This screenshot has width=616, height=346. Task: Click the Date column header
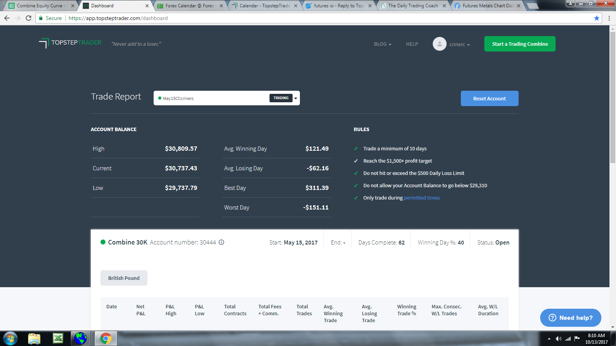112,307
